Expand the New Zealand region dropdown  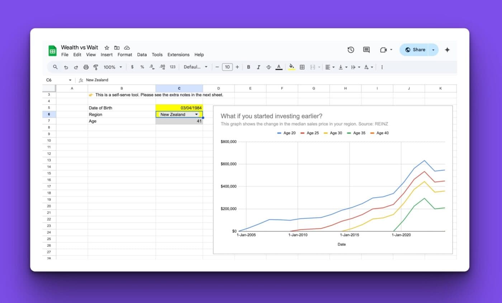point(196,114)
